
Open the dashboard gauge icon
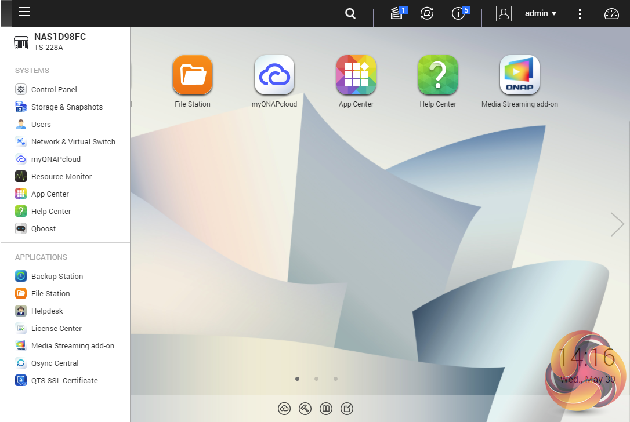[x=611, y=14]
